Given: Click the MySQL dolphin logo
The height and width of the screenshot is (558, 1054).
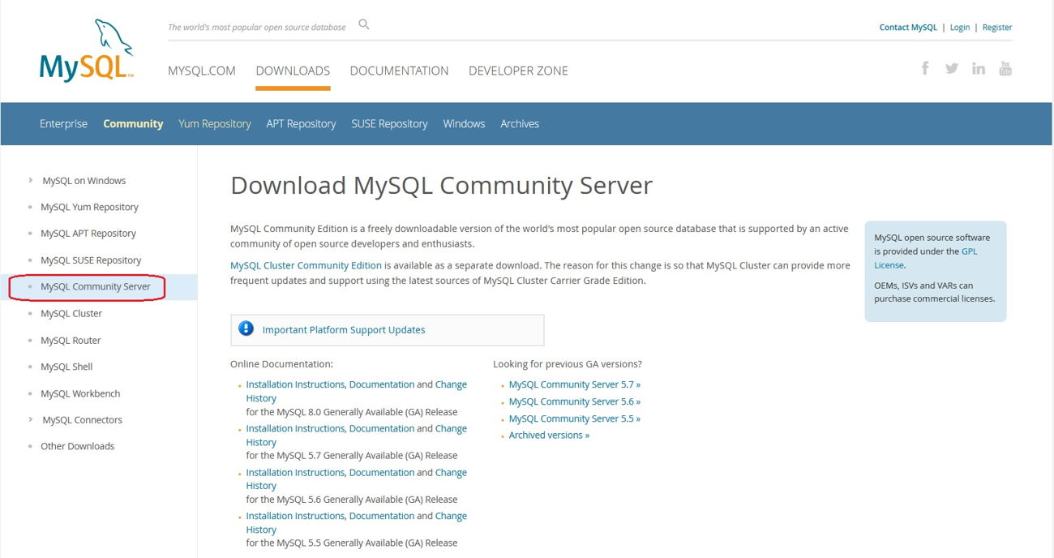Looking at the screenshot, I should 86,51.
